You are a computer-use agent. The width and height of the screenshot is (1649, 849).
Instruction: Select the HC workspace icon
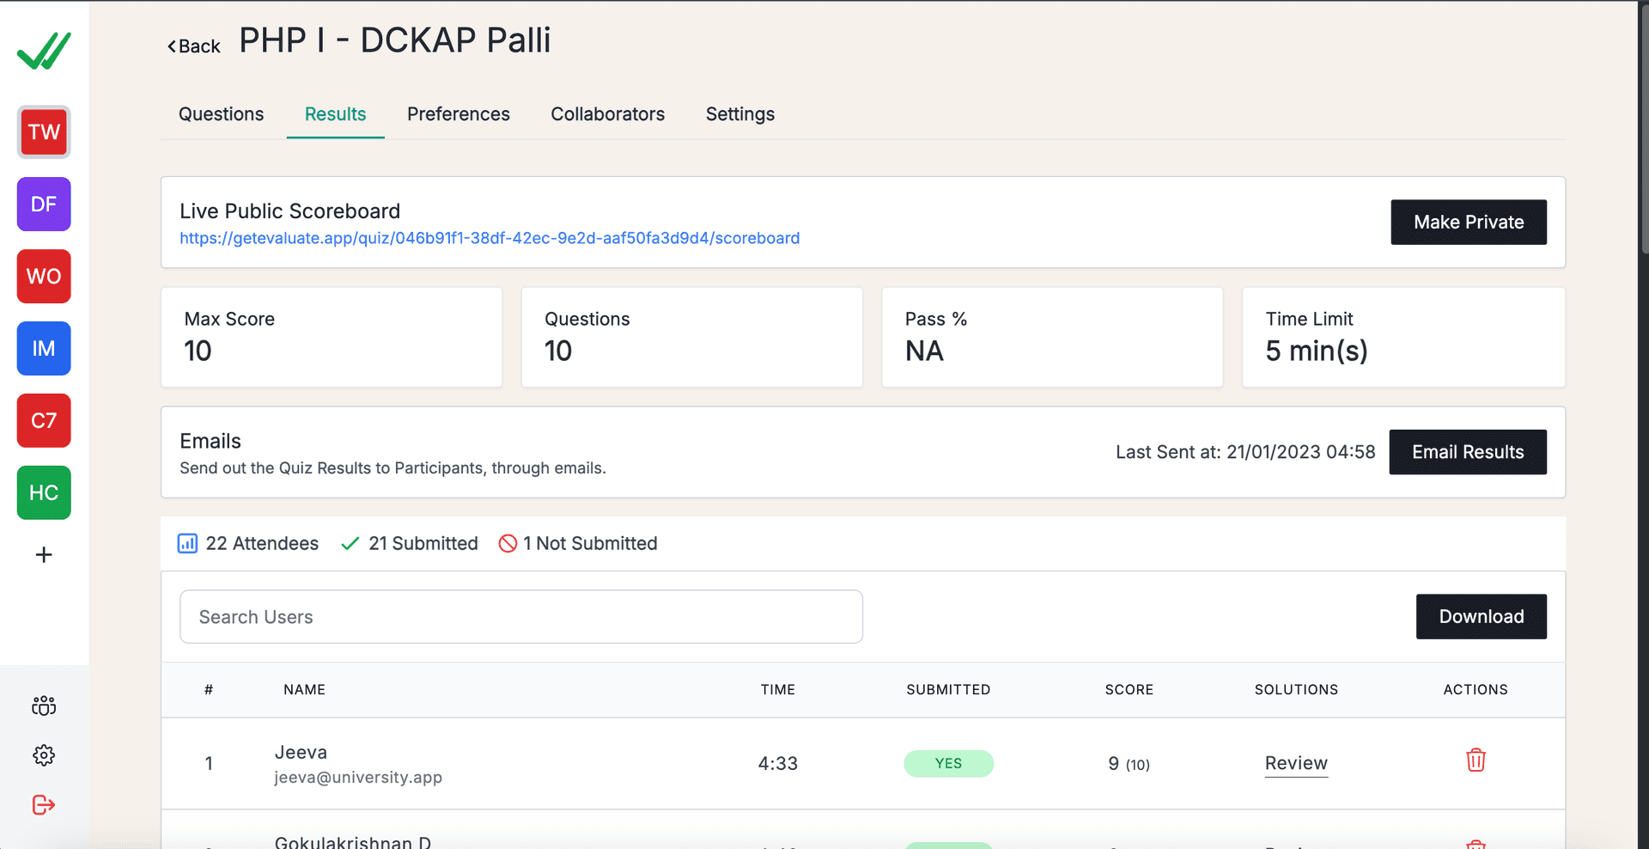[44, 493]
